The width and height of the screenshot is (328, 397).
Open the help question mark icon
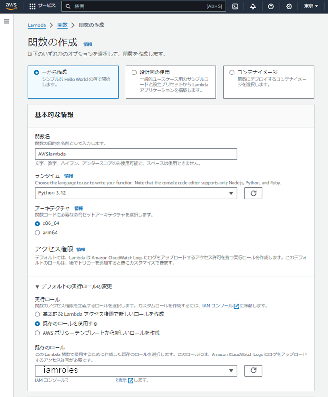271,6
